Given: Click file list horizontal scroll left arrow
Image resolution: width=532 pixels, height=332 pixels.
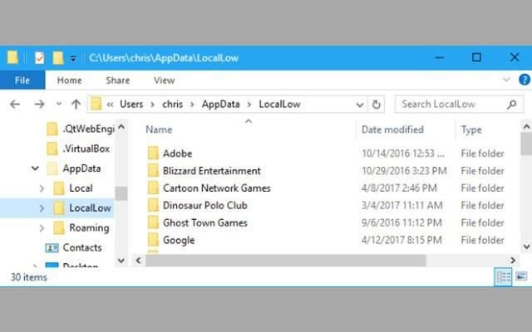Looking at the screenshot, I should click(x=138, y=261).
